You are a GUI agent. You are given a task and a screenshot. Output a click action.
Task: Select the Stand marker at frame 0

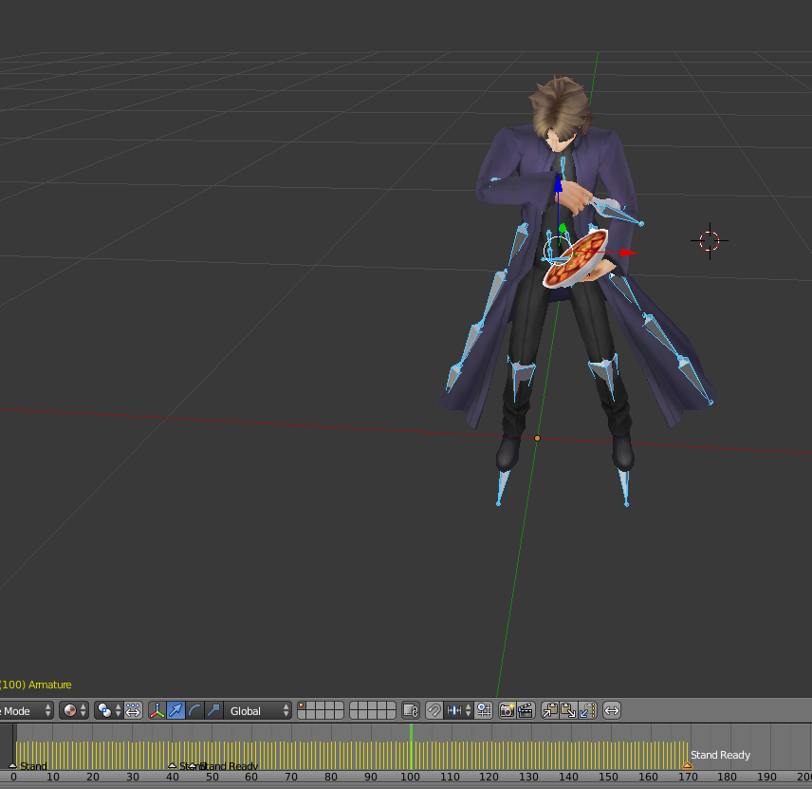click(x=13, y=765)
